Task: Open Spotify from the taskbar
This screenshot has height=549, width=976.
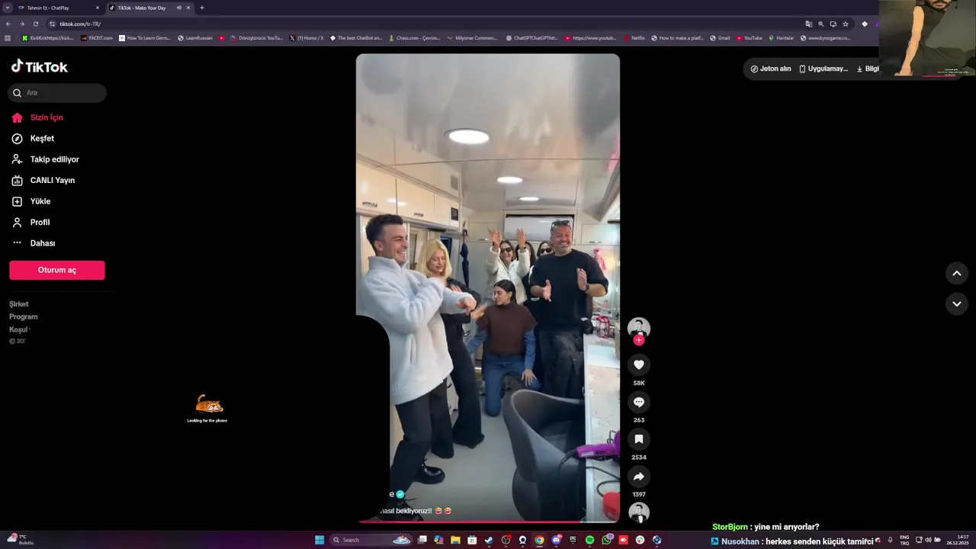Action: tap(589, 540)
